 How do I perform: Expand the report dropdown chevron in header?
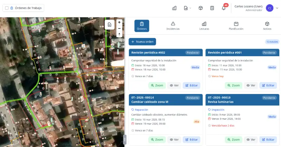click(190, 8)
